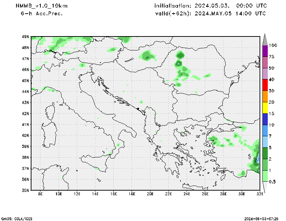Click the 2024-05-03-07:25 timestamp at bottom right
Viewport: 286px width, 221px height.
[x=261, y=218]
